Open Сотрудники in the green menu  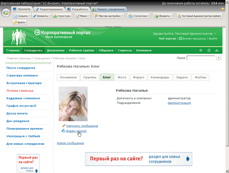tap(33, 50)
